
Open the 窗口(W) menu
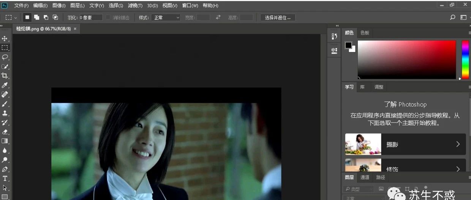190,6
